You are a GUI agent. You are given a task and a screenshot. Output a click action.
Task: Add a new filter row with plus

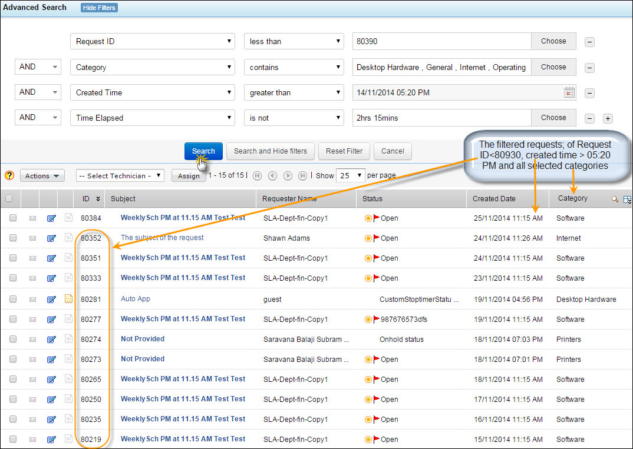[608, 118]
